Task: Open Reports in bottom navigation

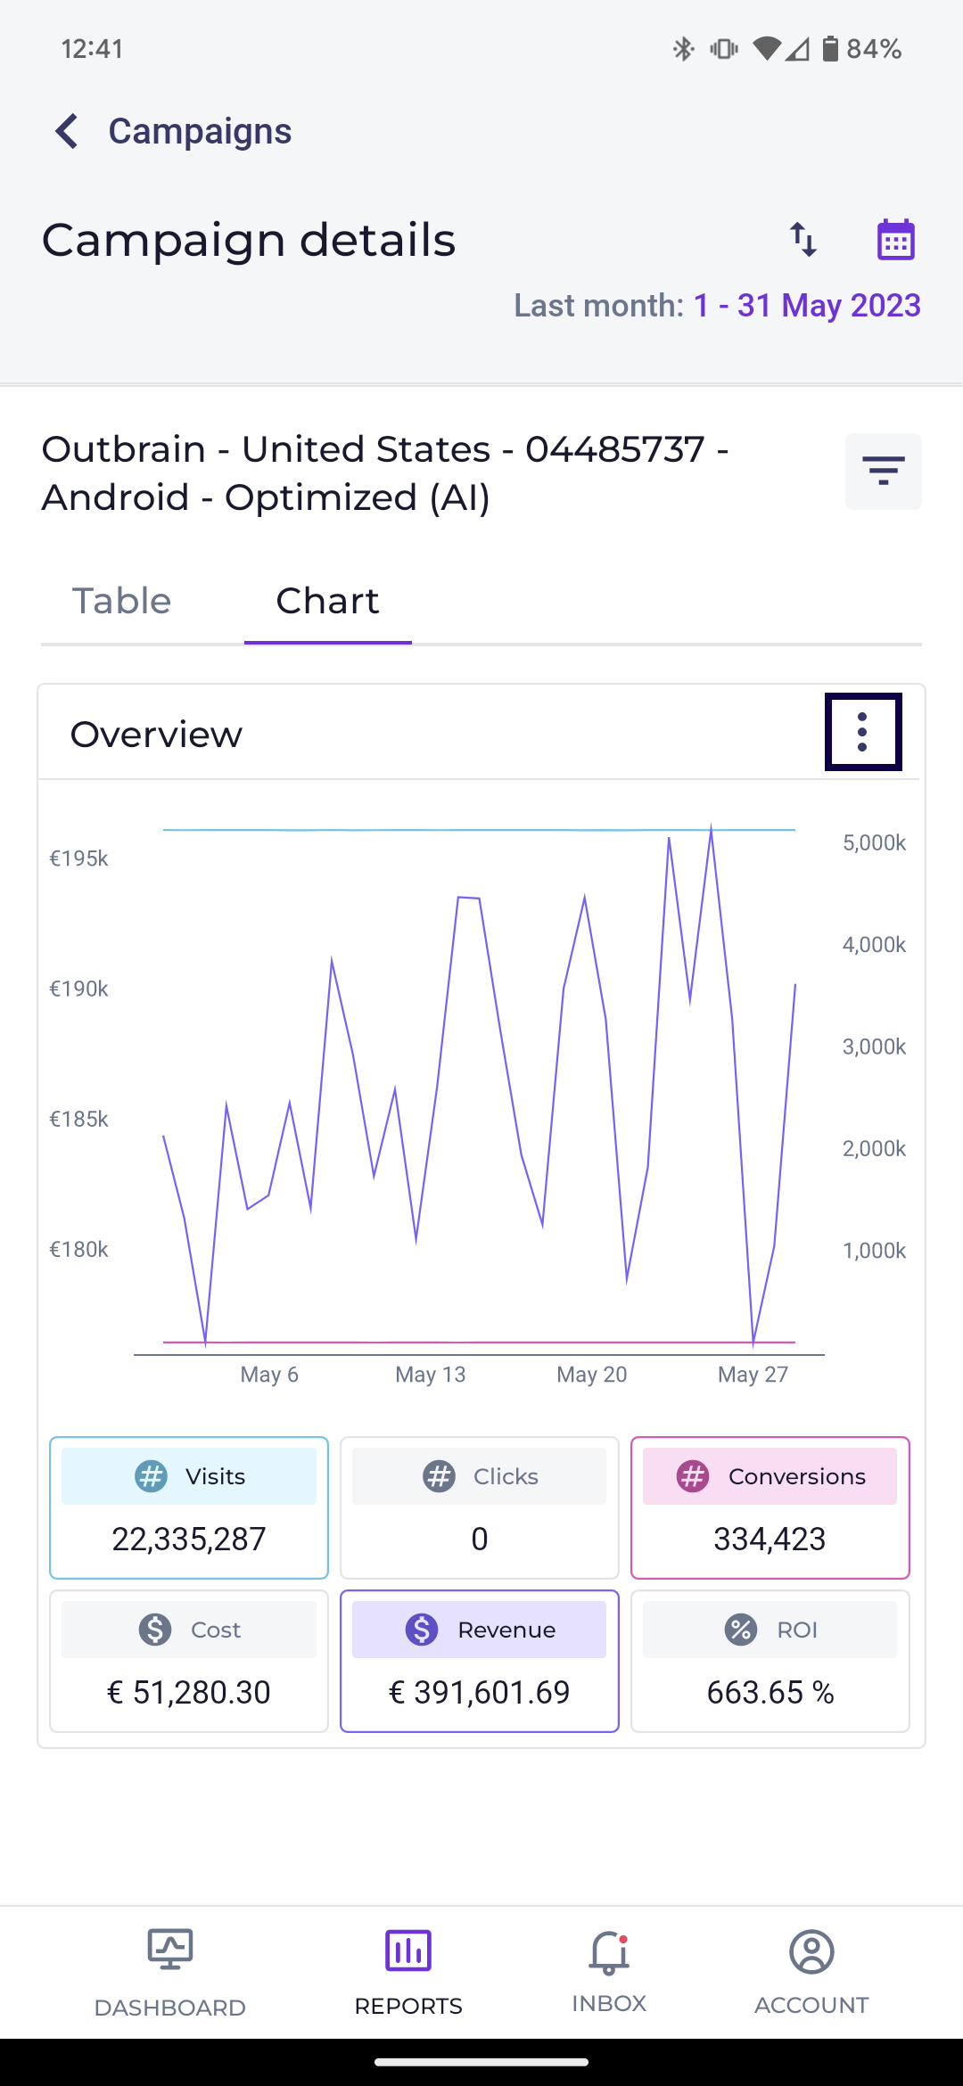Action: tap(408, 1971)
